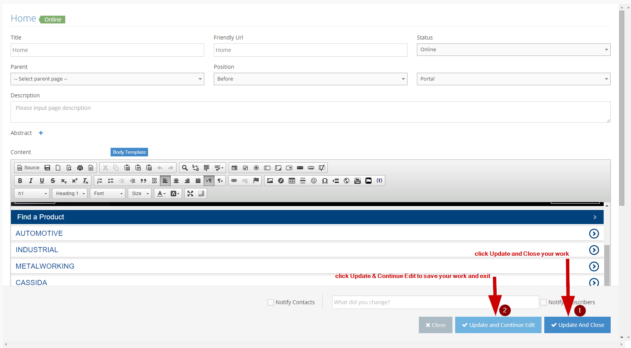Click Update and Continue Edit button
The image size is (631, 348).
pyautogui.click(x=498, y=325)
